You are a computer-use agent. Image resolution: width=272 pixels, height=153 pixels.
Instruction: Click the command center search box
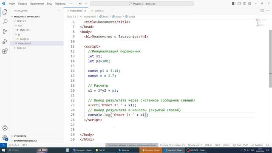142,3
